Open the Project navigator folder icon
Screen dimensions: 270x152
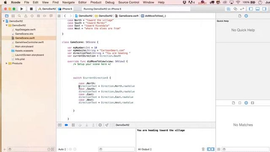tap(7, 16)
